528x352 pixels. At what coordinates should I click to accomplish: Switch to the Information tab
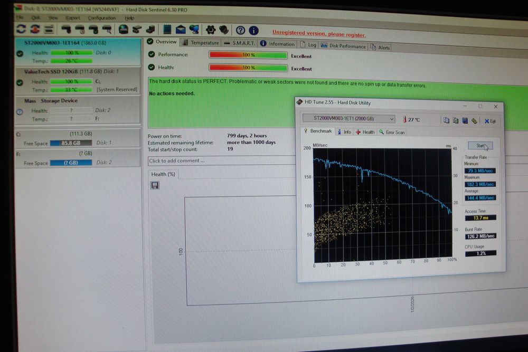tap(278, 44)
